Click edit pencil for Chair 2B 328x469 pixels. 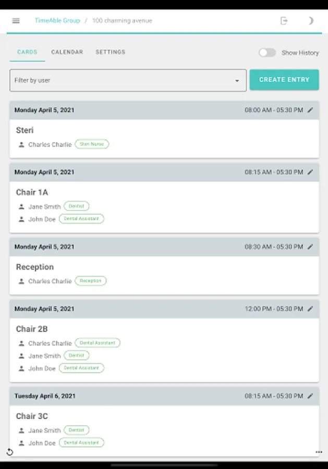pyautogui.click(x=310, y=308)
